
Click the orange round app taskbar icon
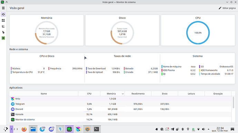[x=87, y=129]
